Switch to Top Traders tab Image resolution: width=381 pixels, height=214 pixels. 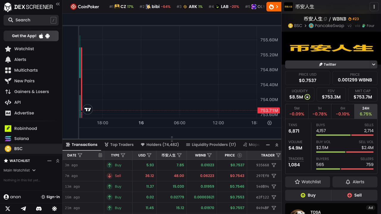point(119,145)
